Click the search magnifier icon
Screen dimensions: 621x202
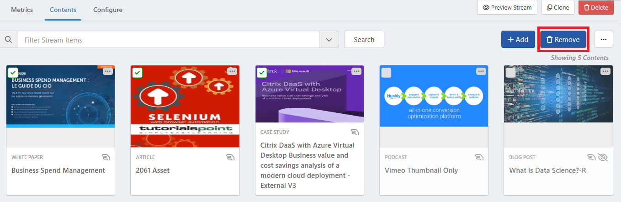(x=9, y=40)
